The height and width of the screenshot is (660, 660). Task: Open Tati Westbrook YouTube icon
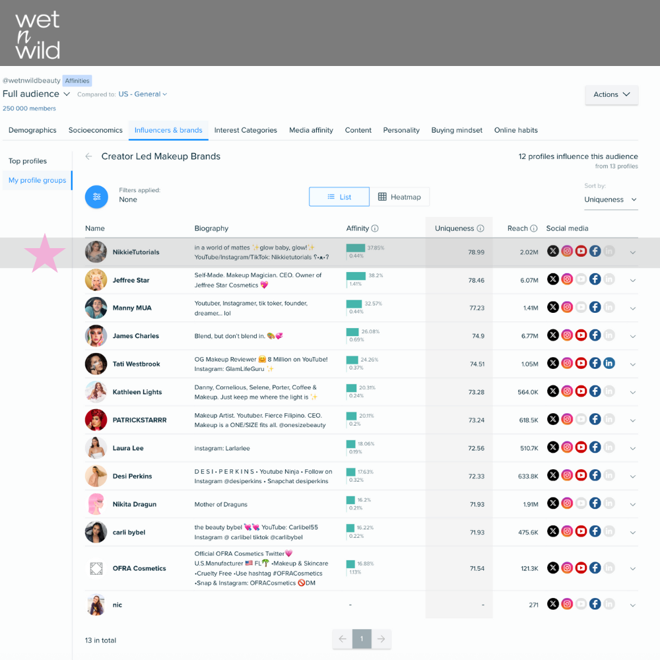581,363
